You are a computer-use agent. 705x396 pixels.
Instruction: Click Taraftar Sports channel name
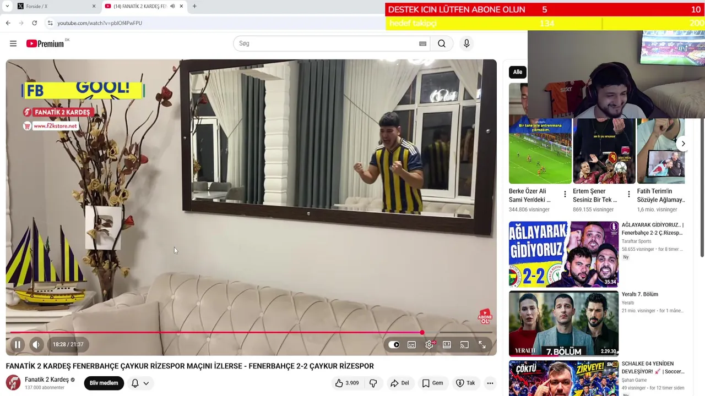(637, 241)
